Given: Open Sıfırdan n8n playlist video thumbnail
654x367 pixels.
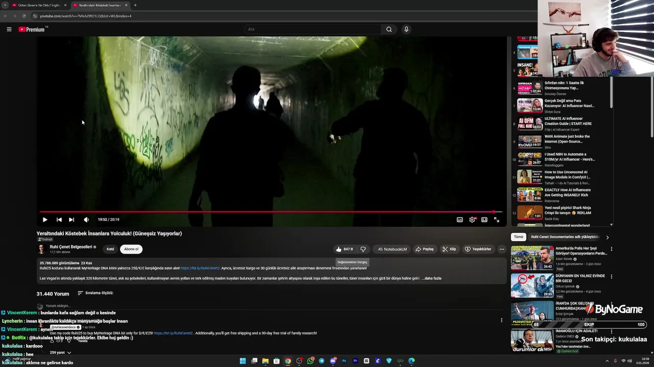Looking at the screenshot, I should 529,88.
